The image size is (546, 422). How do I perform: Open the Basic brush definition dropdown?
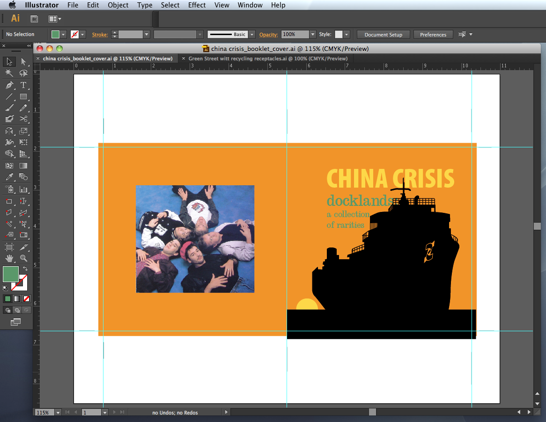click(x=252, y=35)
